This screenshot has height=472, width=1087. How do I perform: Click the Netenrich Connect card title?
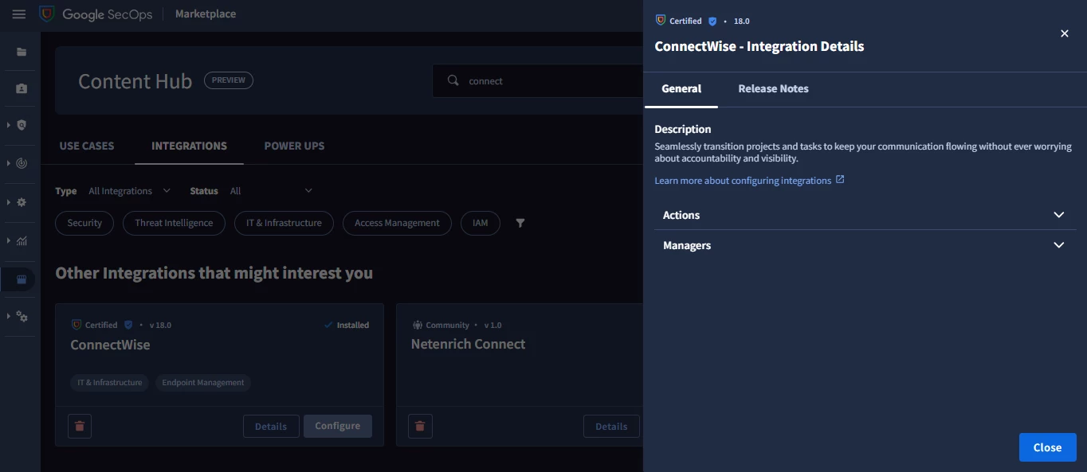click(x=469, y=344)
